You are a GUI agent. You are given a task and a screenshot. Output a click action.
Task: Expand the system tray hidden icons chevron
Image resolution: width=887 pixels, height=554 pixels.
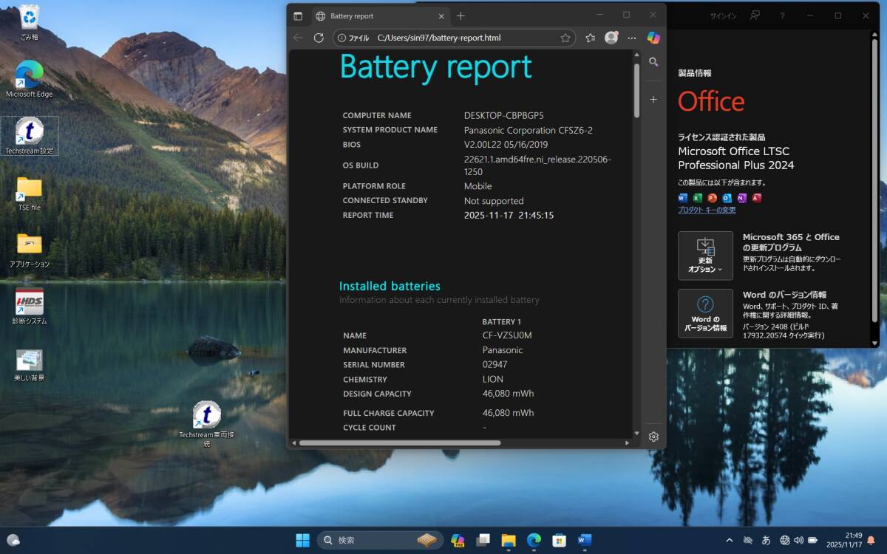click(730, 540)
